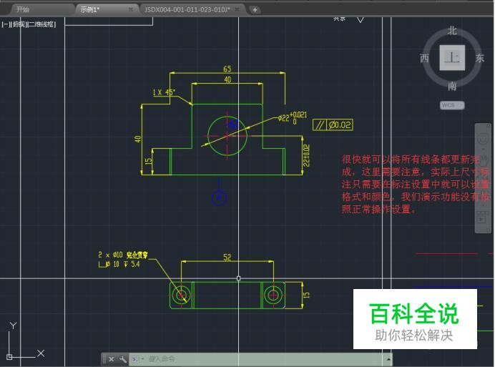Select the // ø0.02 tolerance frame
Image resolution: width=495 pixels, height=367 pixels.
(x=333, y=124)
